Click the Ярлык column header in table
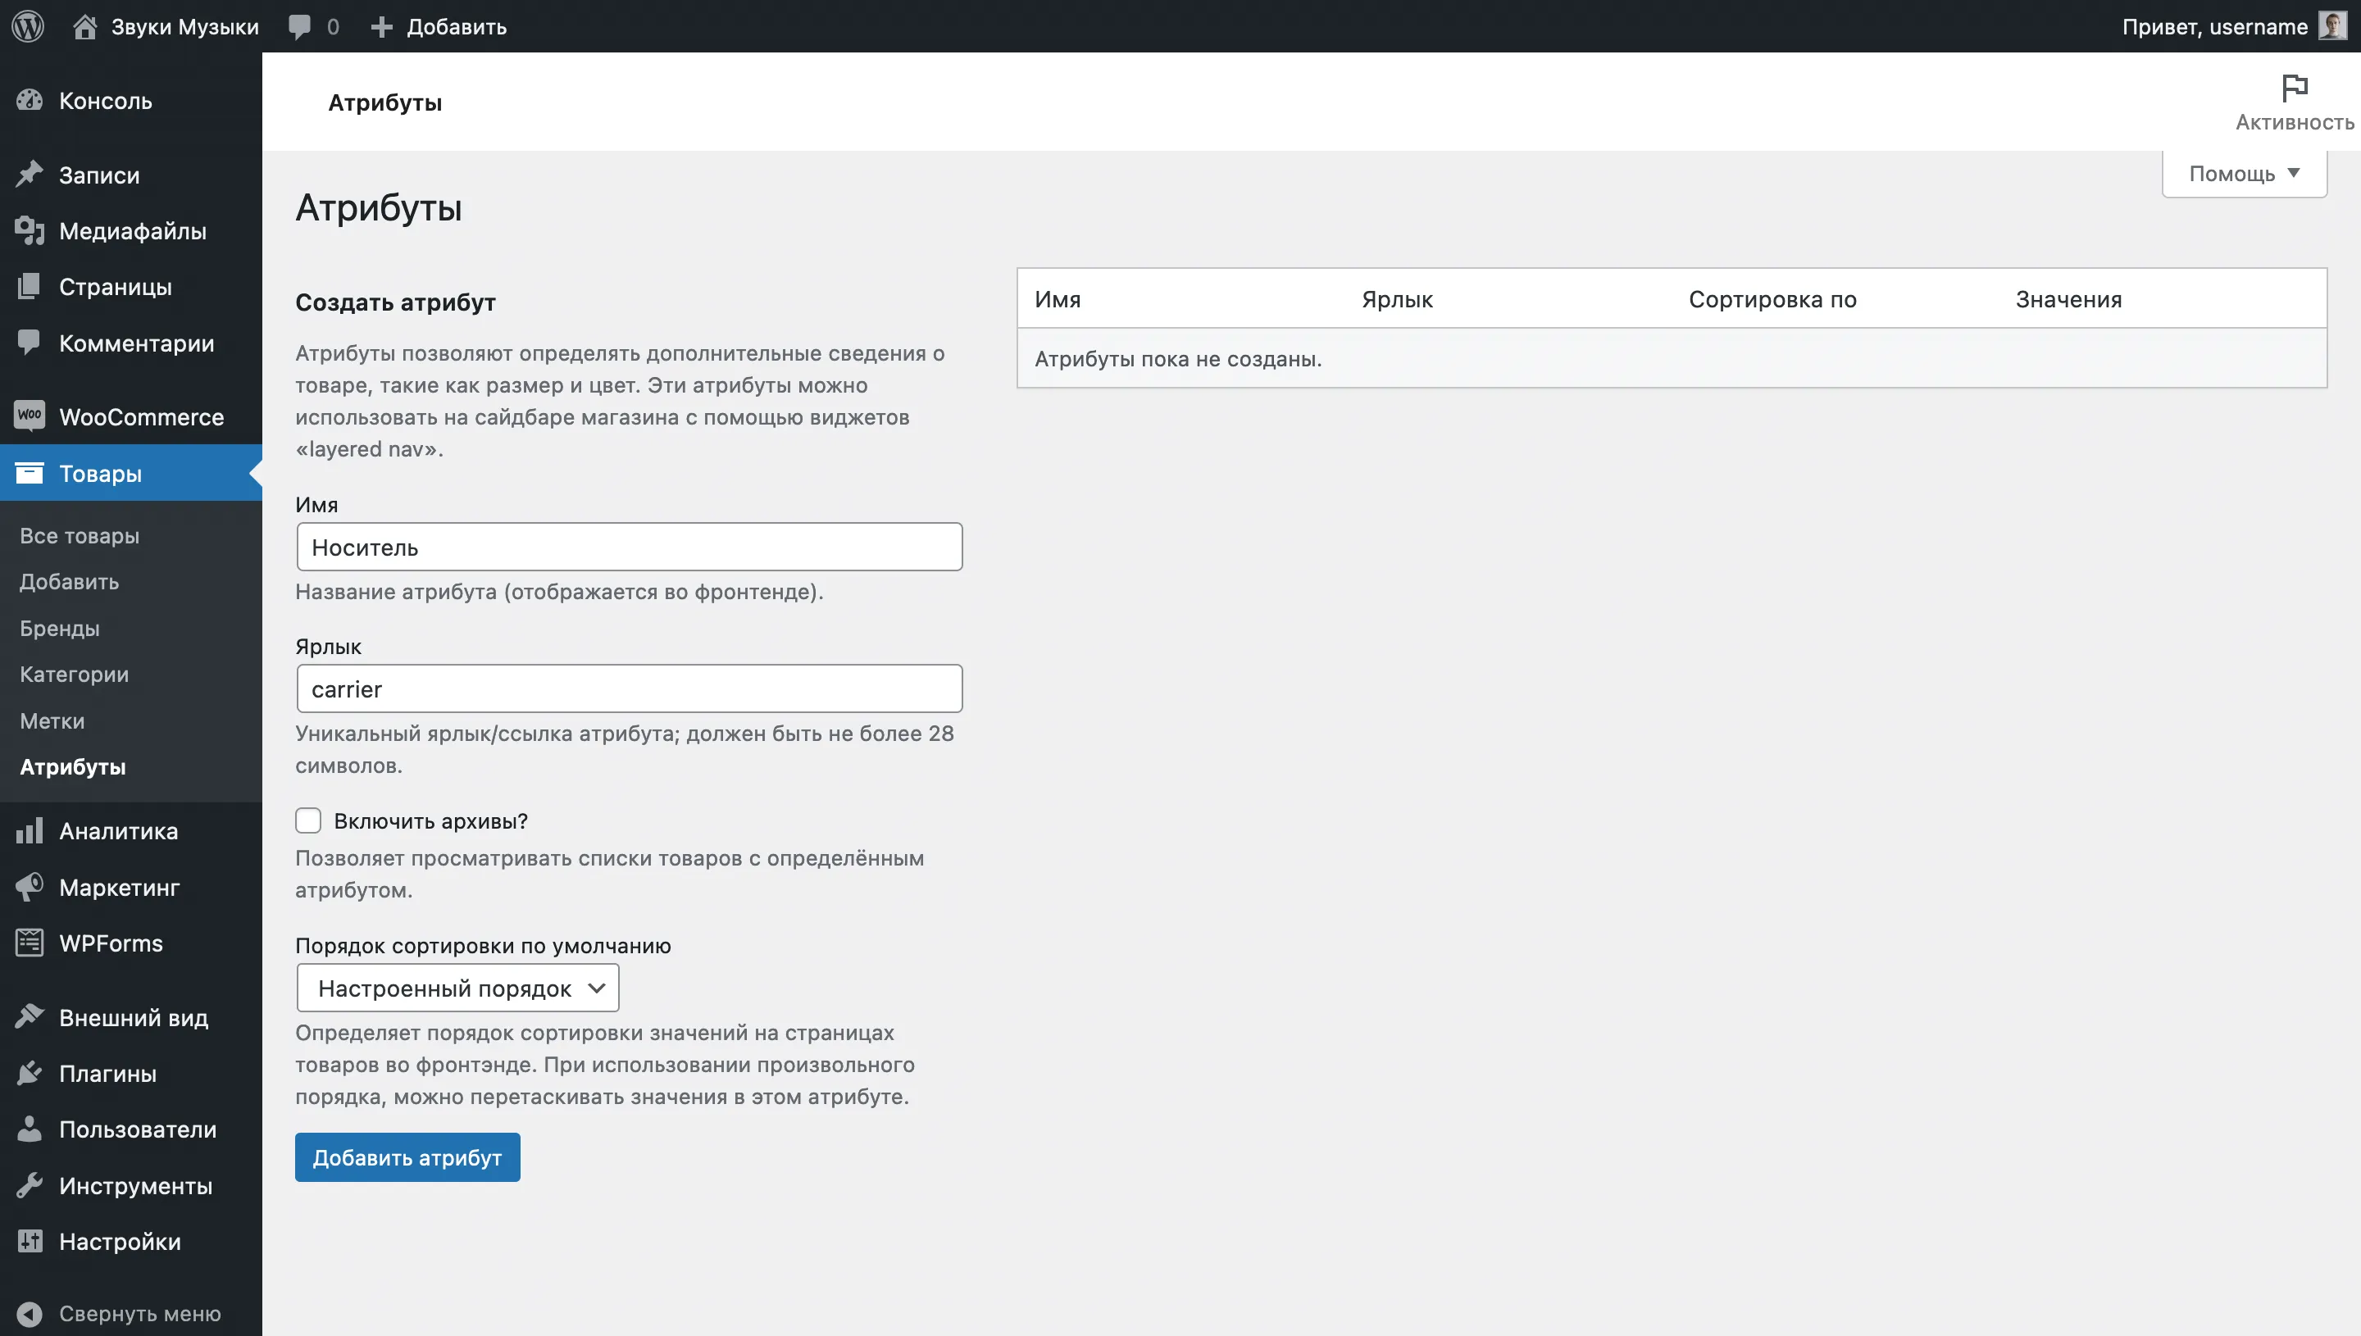Viewport: 2361px width, 1336px height. click(1397, 299)
